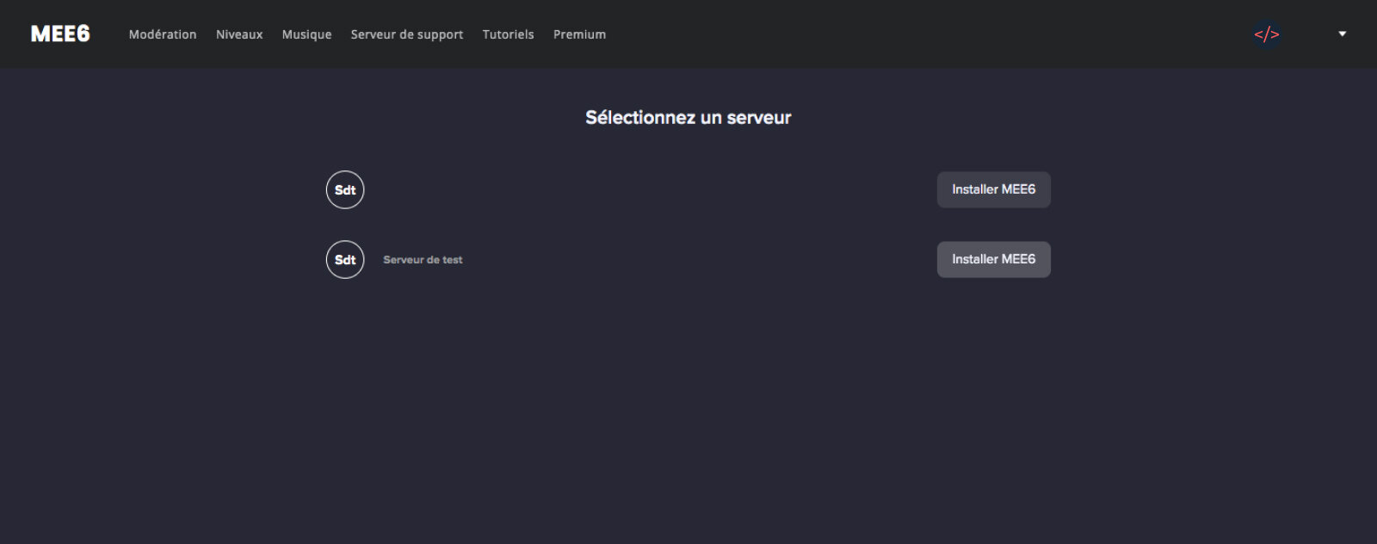
Task: Select Premium in the top bar
Action: click(x=579, y=34)
